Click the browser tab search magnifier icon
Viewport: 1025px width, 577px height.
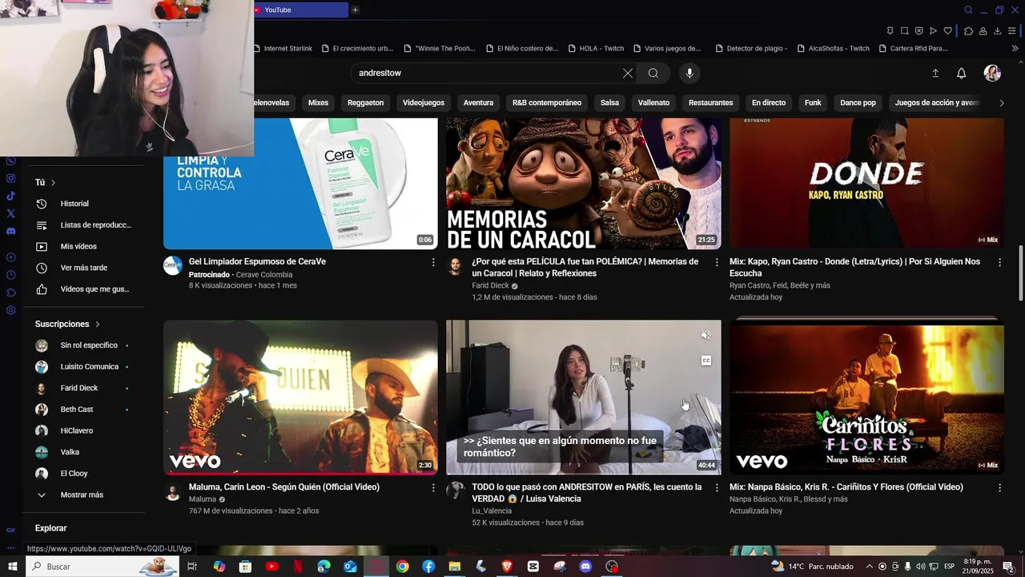tap(968, 10)
